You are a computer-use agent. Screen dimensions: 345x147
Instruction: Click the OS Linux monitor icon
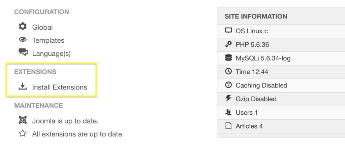(x=228, y=31)
